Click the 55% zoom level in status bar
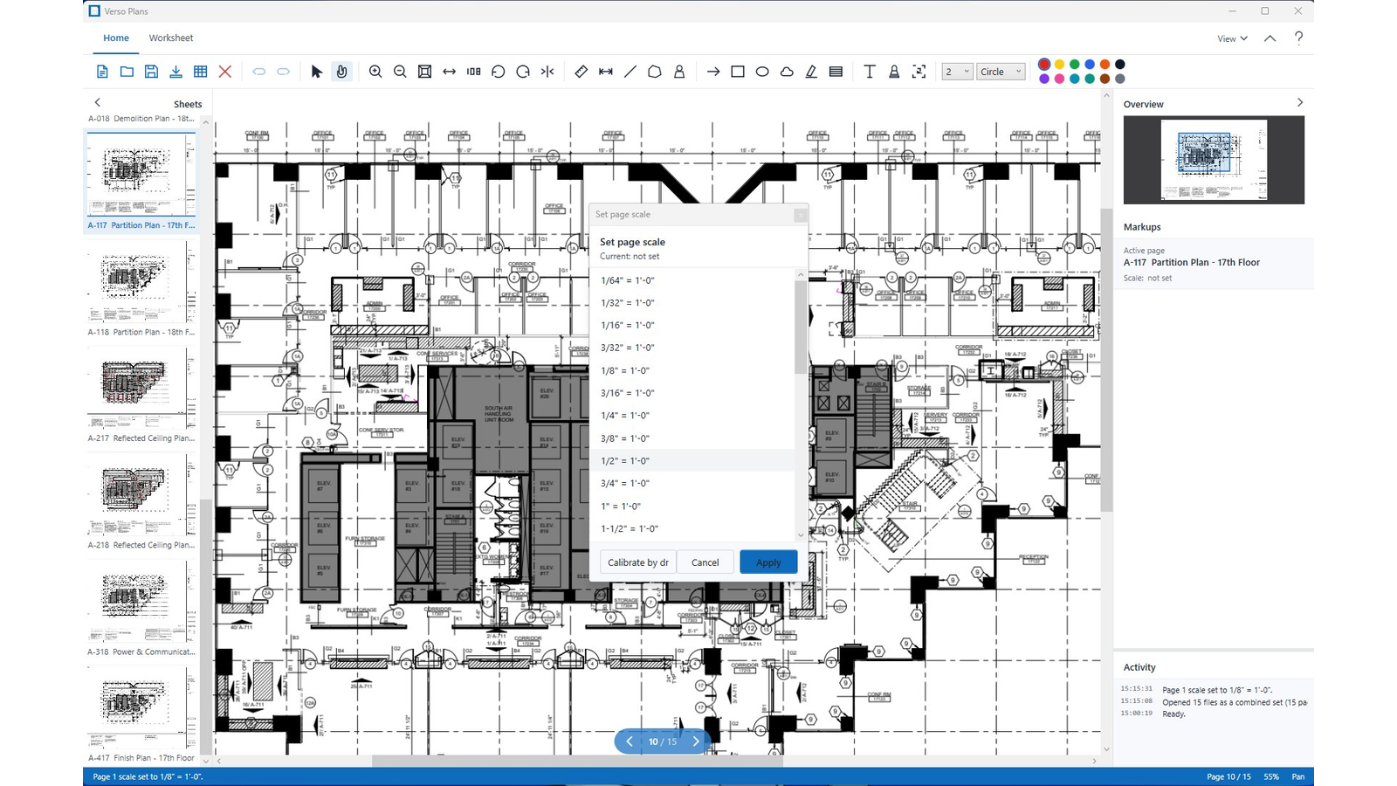Screen dimensions: 1397x786 [x=1271, y=776]
